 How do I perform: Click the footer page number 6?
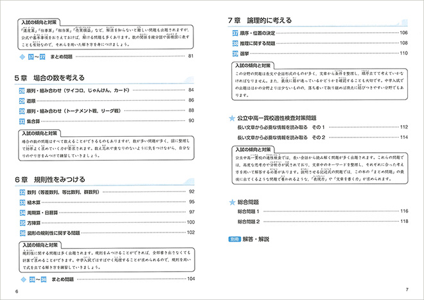coord(17,292)
